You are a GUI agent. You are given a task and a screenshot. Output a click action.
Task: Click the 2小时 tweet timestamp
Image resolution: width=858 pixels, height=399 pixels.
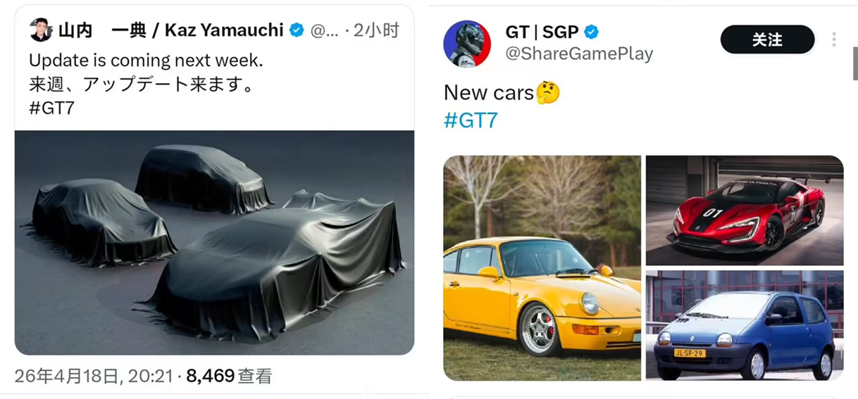(375, 30)
